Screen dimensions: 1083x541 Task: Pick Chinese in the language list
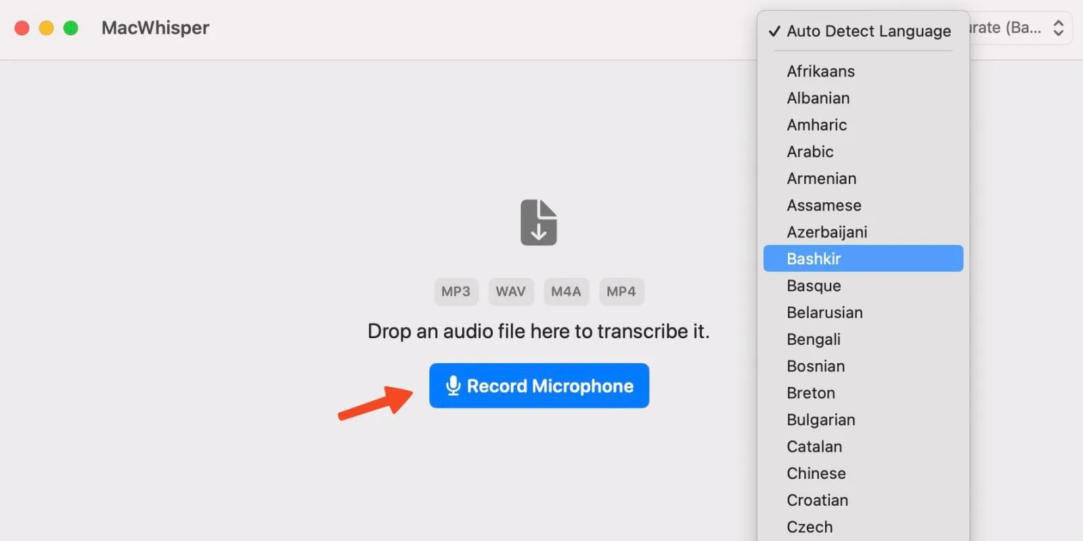tap(863, 473)
